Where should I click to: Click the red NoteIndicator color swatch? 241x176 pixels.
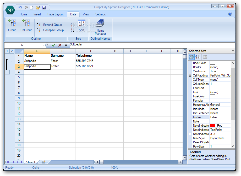(x=212, y=125)
